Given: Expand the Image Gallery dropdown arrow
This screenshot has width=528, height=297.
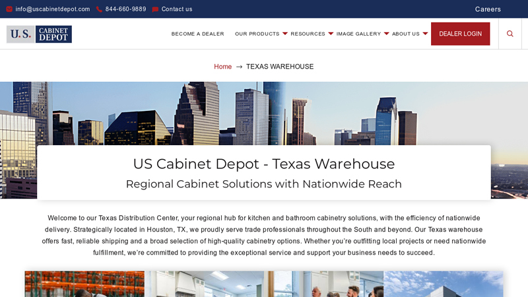Looking at the screenshot, I should tap(386, 34).
